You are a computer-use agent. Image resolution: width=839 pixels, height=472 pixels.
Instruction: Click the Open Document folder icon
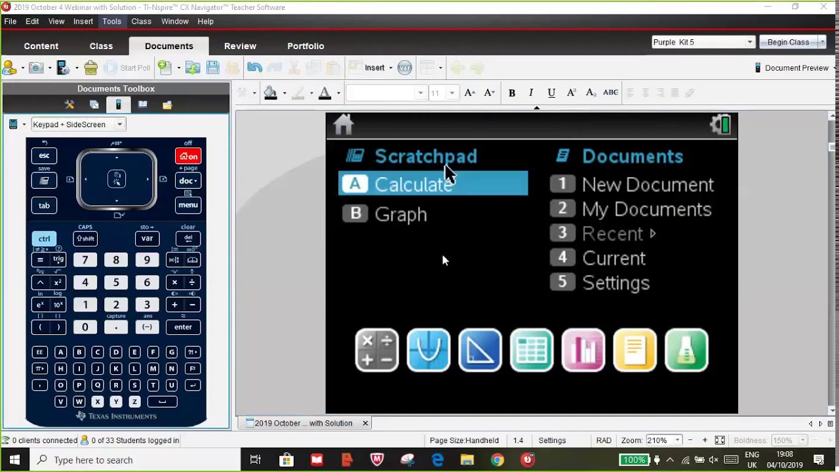[193, 68]
